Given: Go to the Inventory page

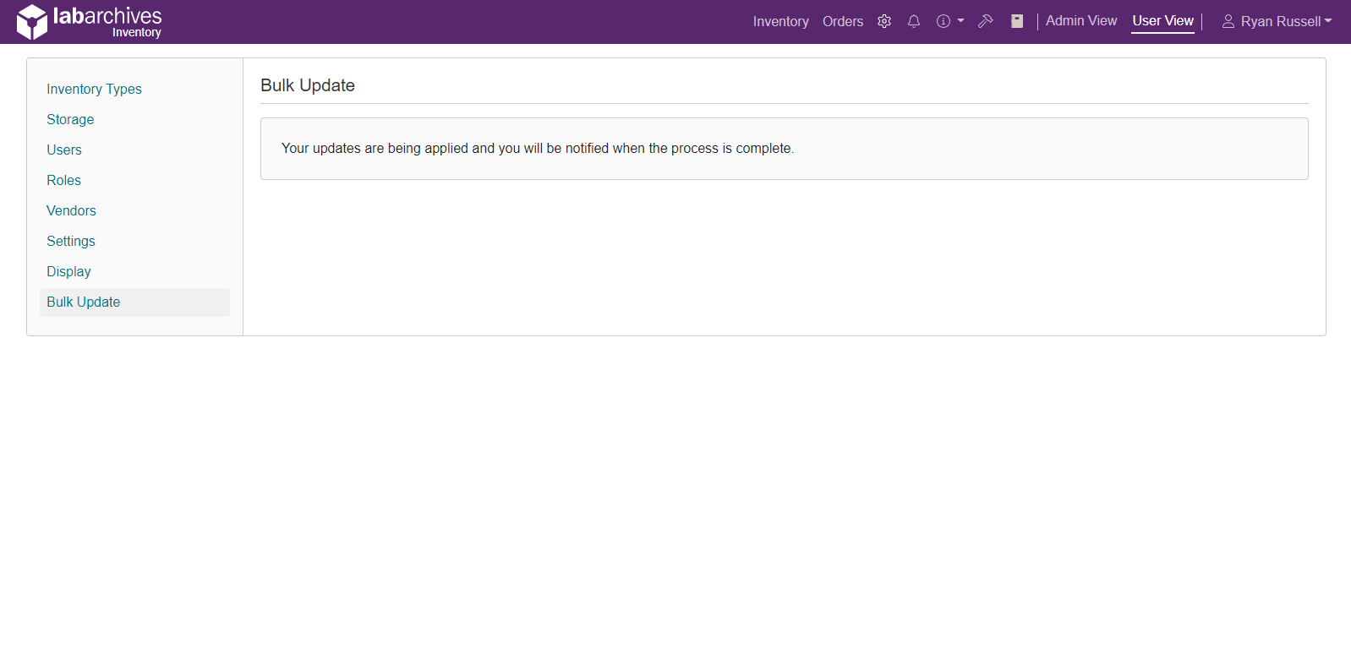Looking at the screenshot, I should coord(780,21).
